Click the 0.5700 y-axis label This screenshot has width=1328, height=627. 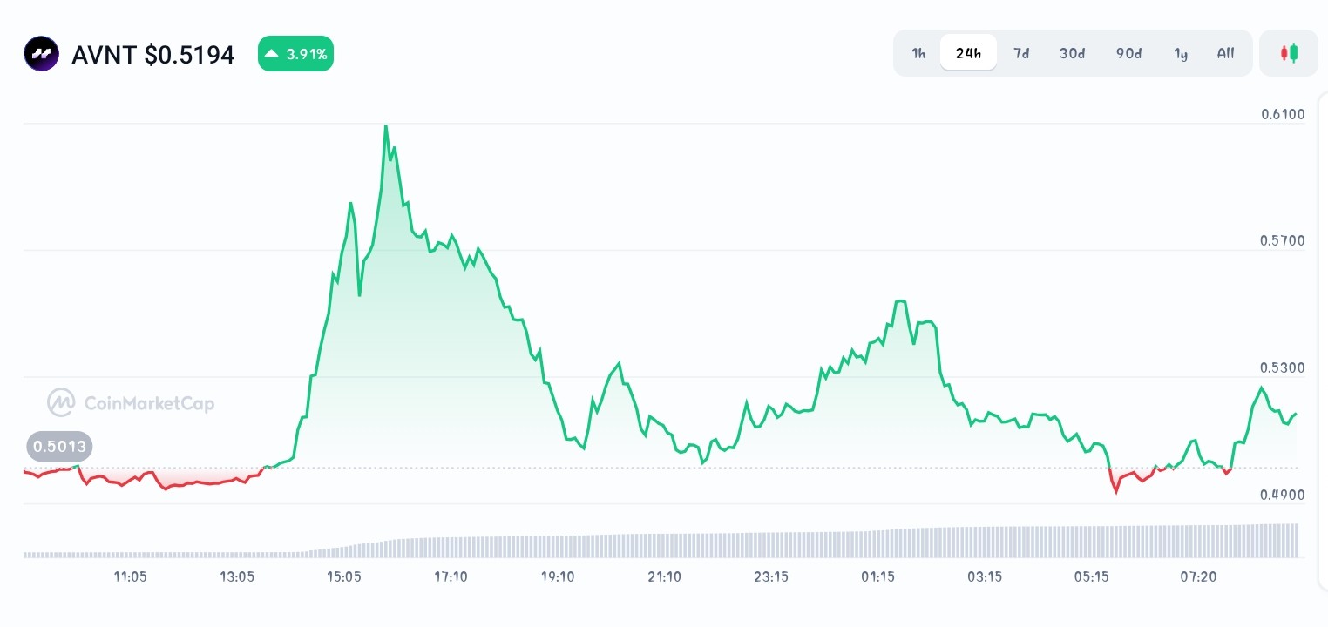[x=1283, y=240]
